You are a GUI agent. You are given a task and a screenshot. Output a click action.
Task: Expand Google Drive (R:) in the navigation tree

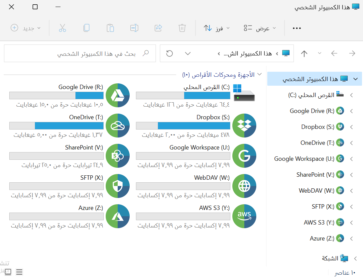pyautogui.click(x=351, y=111)
